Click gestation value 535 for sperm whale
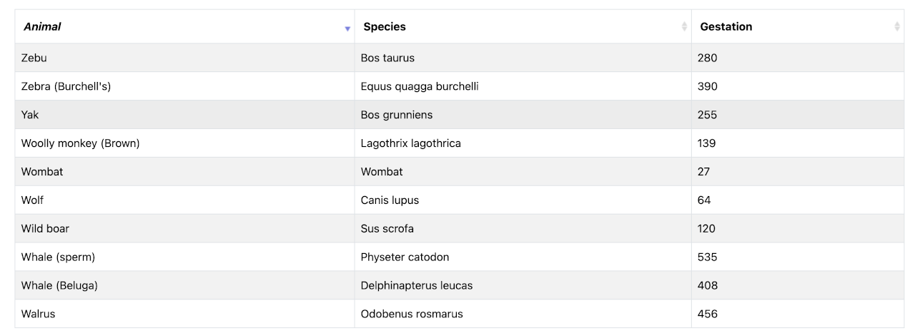Image resolution: width=915 pixels, height=333 pixels. pos(707,257)
